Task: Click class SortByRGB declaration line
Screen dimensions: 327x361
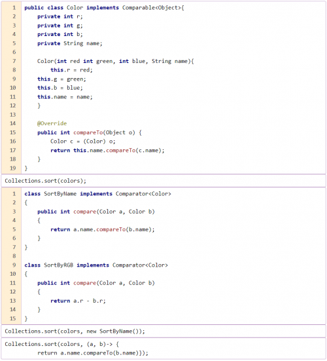Action: pos(96,265)
